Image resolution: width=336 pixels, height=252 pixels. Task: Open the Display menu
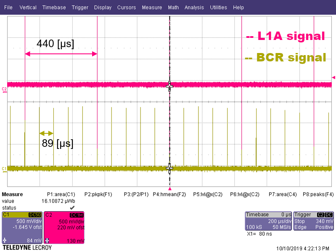(103, 8)
